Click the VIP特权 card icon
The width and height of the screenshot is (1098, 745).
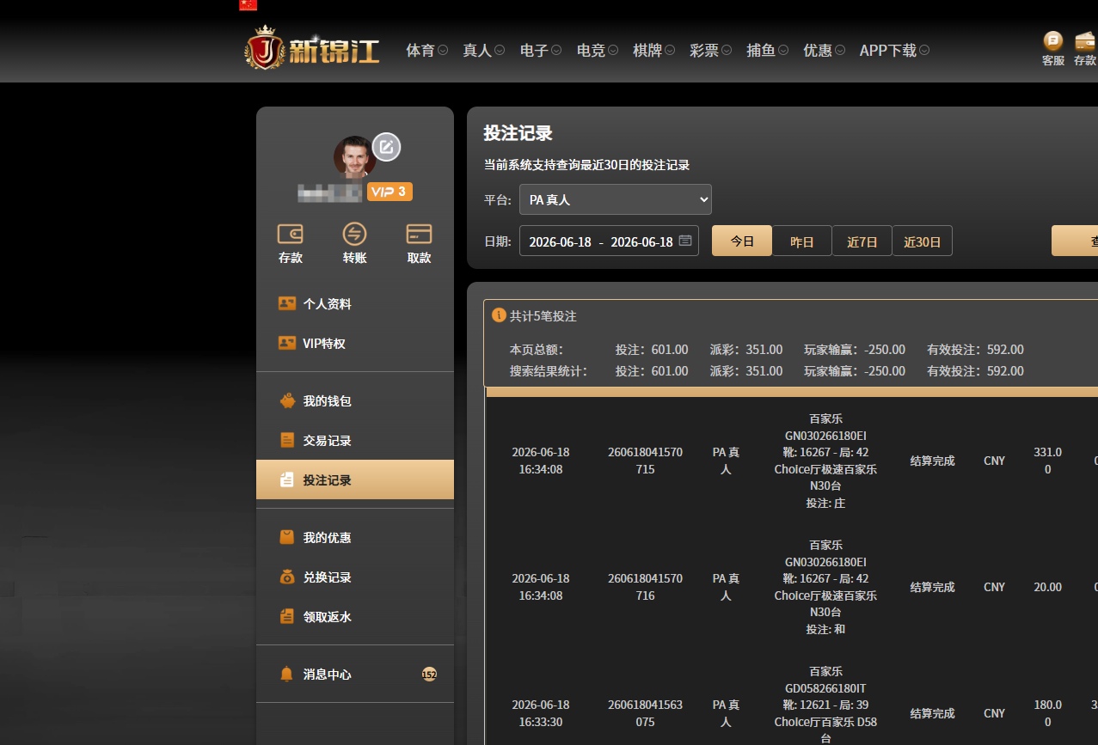tap(287, 343)
